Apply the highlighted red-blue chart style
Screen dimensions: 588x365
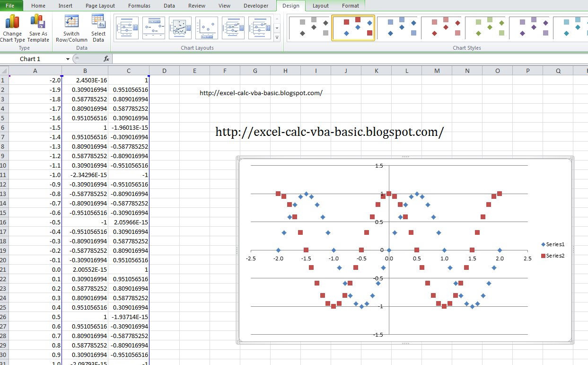pos(353,27)
